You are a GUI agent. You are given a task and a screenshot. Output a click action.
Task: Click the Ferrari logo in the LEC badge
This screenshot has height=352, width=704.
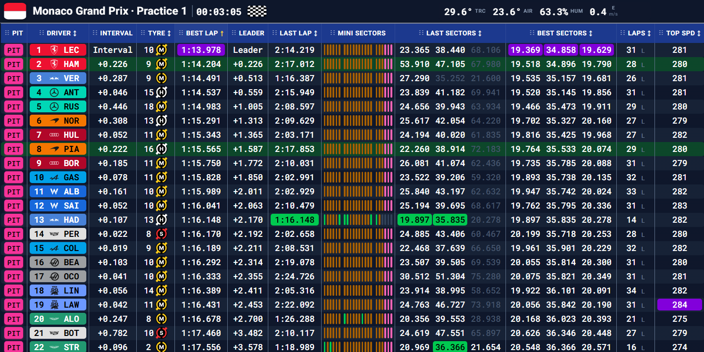click(x=53, y=50)
